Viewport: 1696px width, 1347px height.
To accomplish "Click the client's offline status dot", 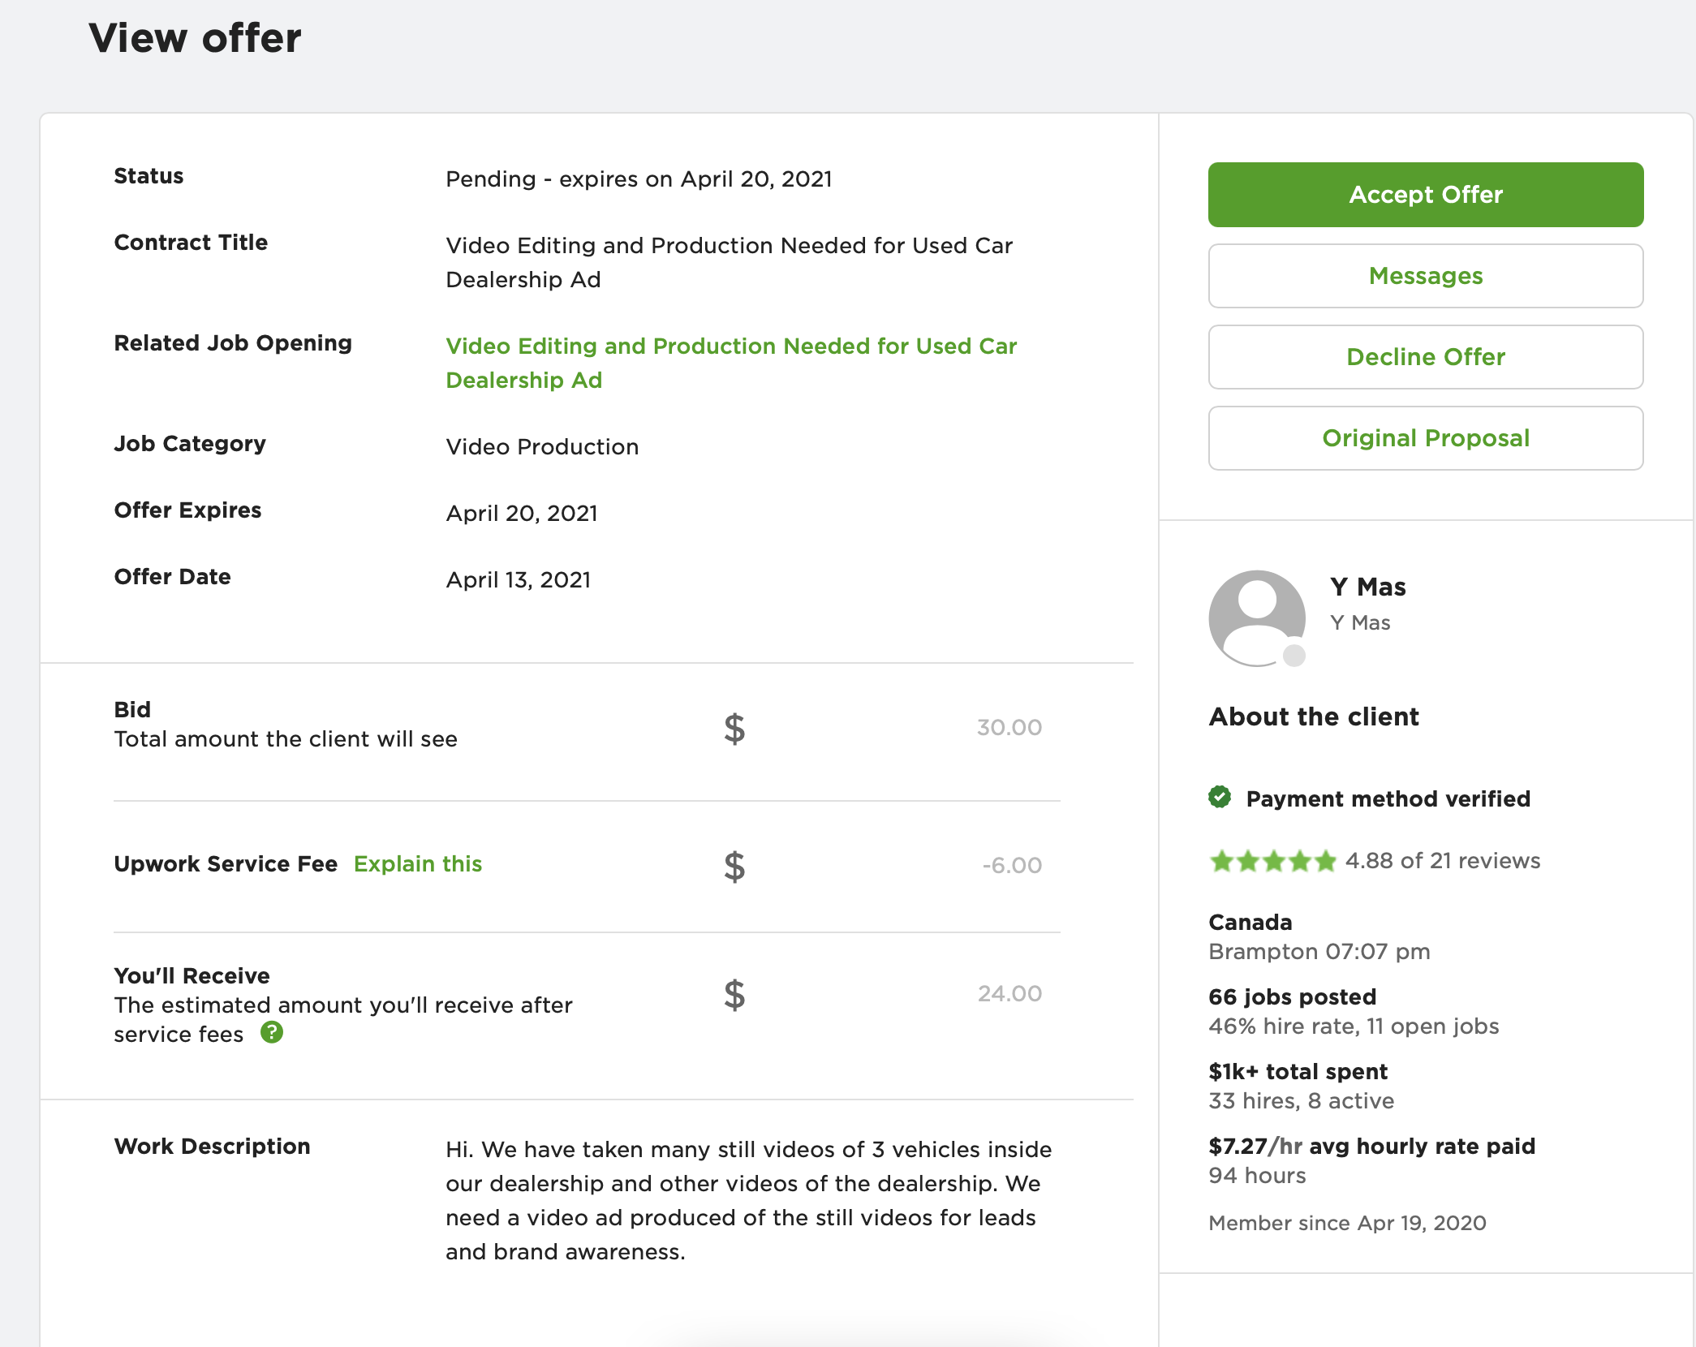I will click(x=1294, y=655).
